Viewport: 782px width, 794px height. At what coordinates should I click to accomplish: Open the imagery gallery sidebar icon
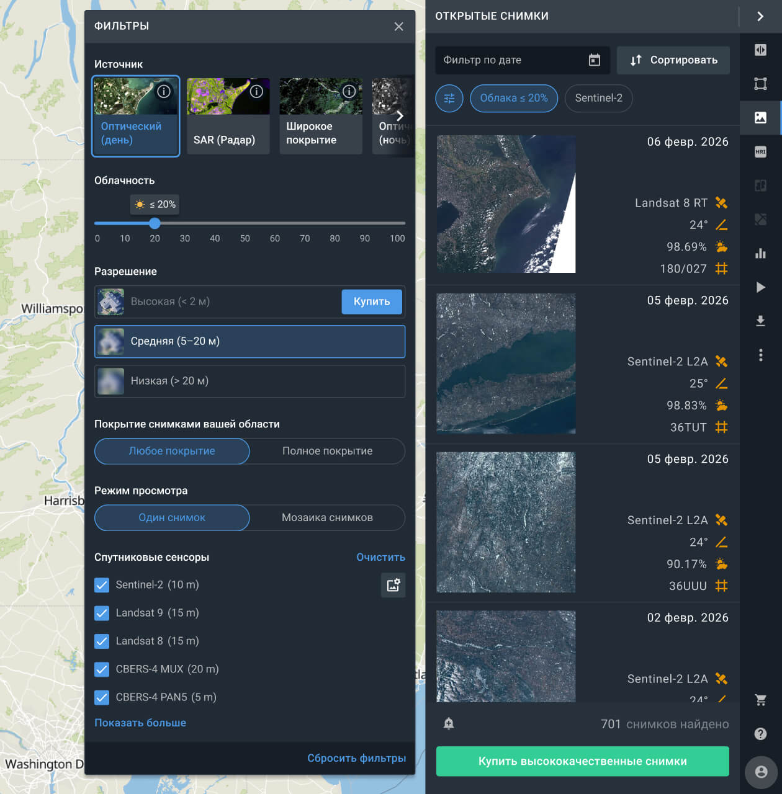coord(760,117)
